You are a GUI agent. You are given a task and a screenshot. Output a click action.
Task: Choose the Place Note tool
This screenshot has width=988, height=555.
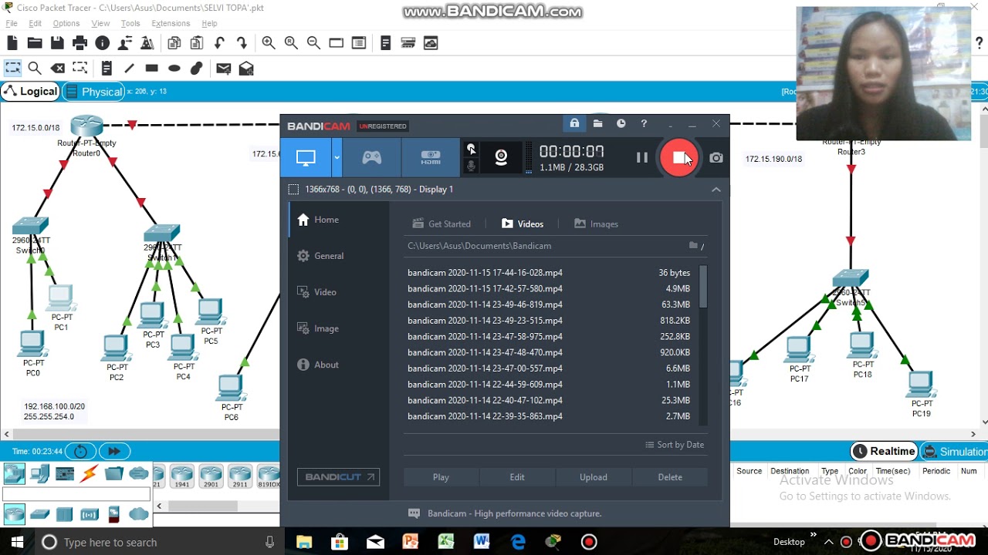point(107,69)
